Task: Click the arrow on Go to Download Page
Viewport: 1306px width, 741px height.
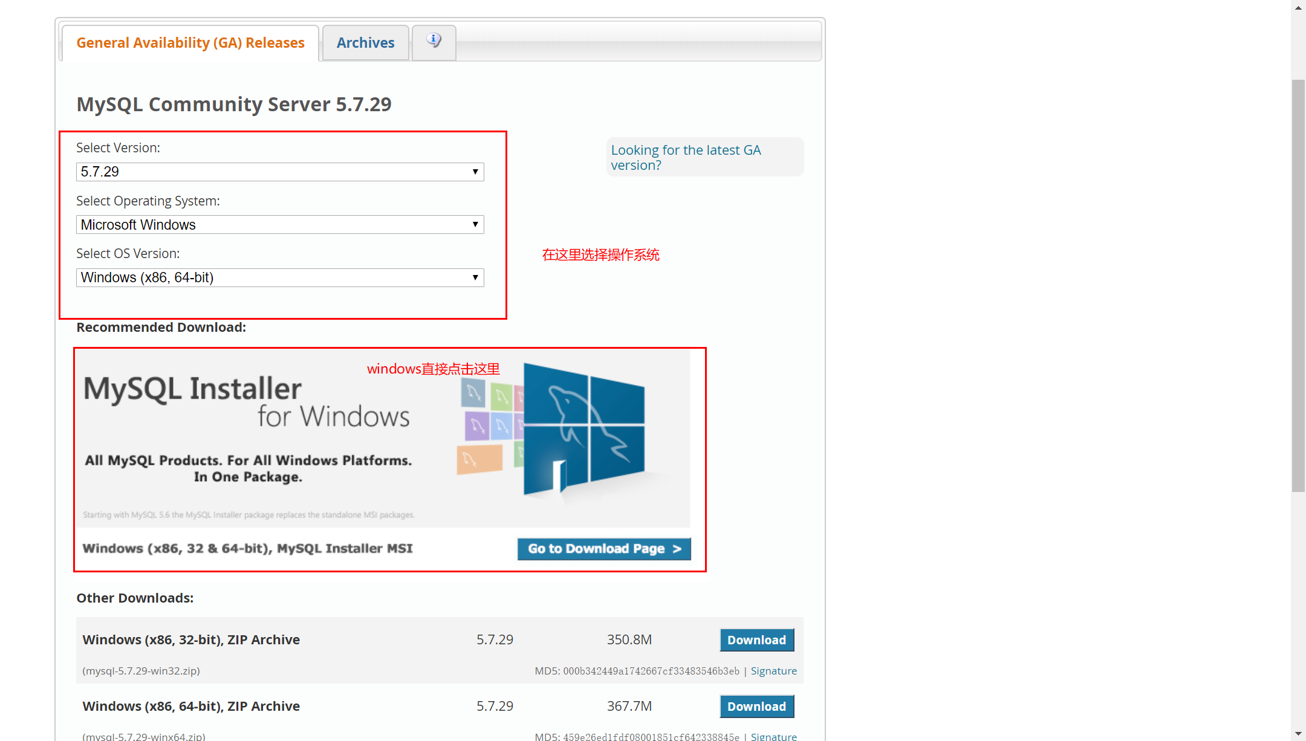Action: pyautogui.click(x=677, y=549)
